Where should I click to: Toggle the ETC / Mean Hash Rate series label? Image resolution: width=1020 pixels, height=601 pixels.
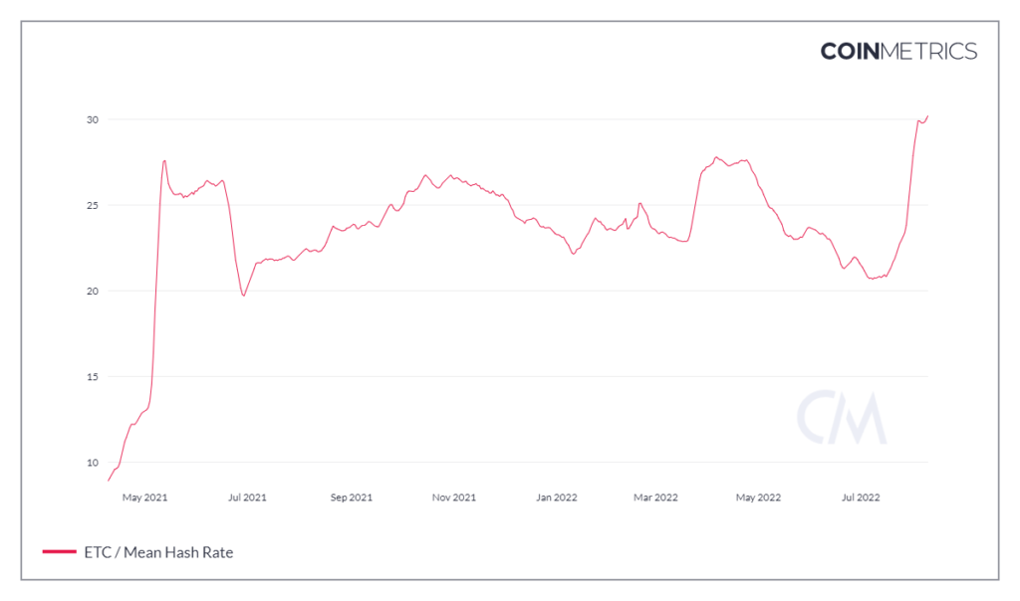[x=160, y=552]
